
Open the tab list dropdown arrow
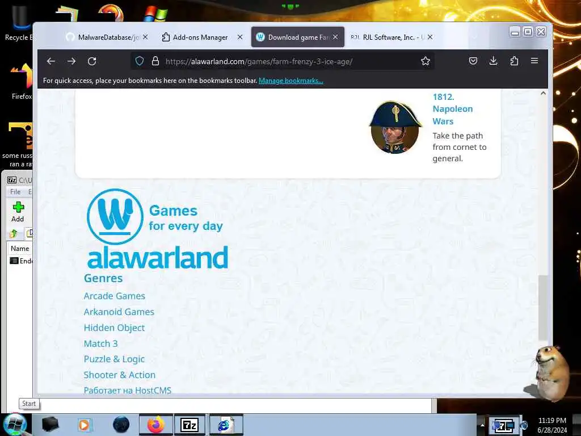click(x=475, y=37)
